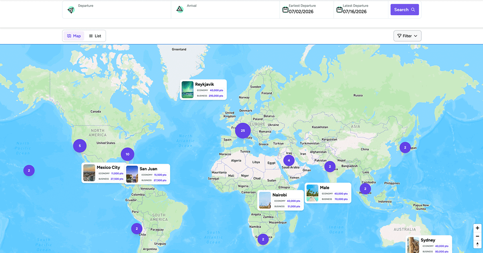Click San Juan economy 15,500 pts

click(x=160, y=175)
